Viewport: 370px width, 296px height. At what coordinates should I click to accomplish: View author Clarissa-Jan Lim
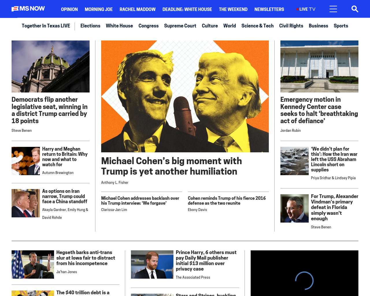click(x=114, y=210)
